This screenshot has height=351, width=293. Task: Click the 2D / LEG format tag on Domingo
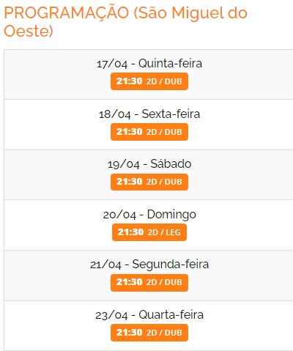164,232
